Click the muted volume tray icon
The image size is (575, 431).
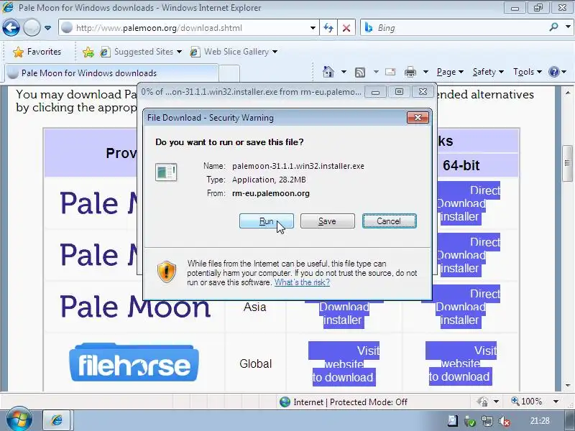505,421
